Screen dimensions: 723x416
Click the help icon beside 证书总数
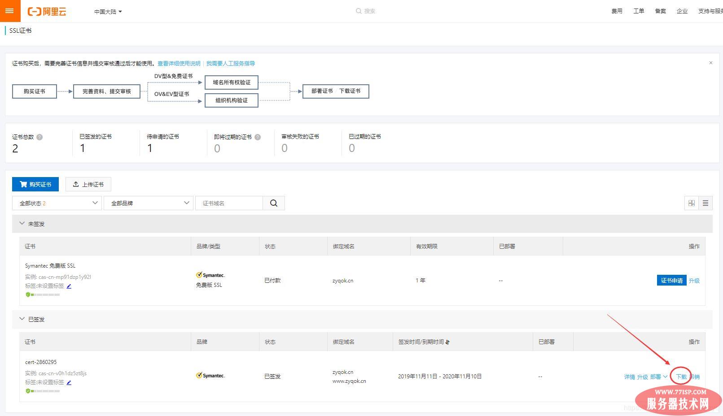(39, 137)
